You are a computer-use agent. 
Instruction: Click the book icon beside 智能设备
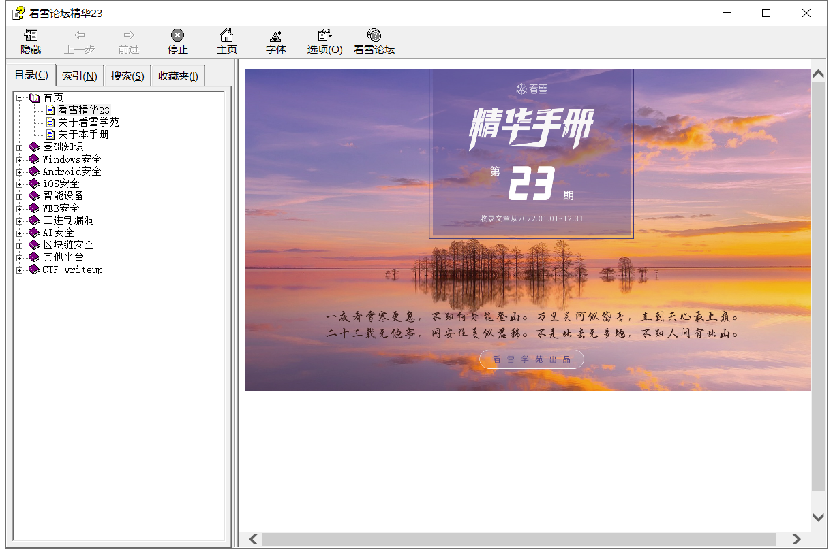(x=35, y=195)
